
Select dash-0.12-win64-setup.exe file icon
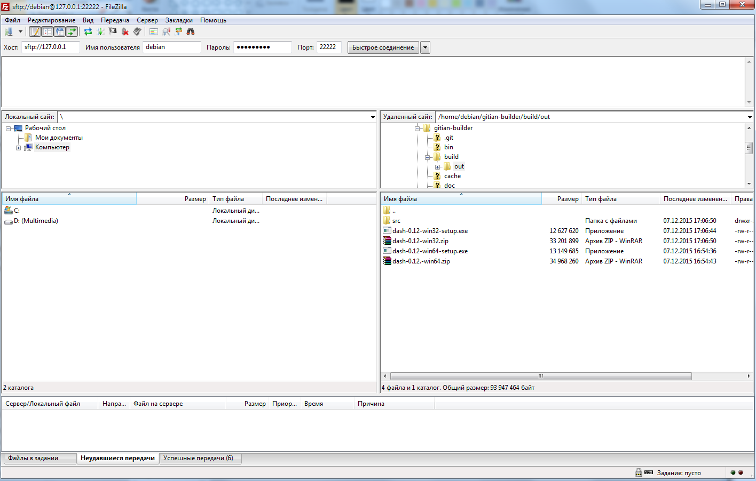tap(387, 251)
